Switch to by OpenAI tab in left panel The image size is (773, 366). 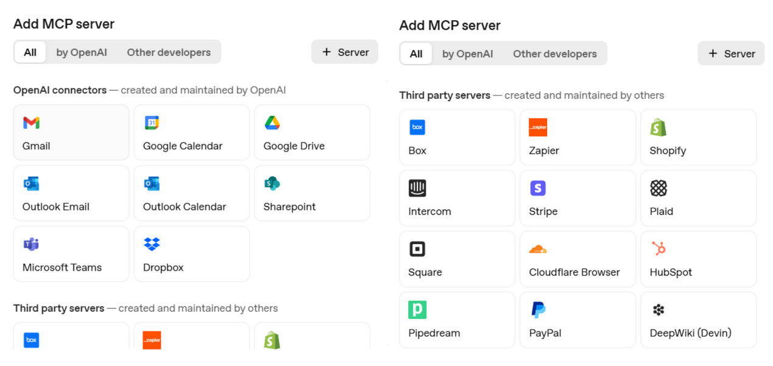(82, 52)
